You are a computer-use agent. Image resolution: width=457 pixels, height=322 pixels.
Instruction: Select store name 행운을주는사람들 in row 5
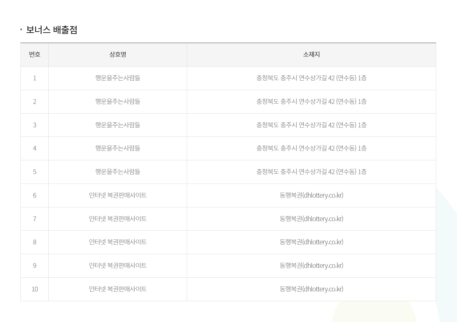point(118,172)
